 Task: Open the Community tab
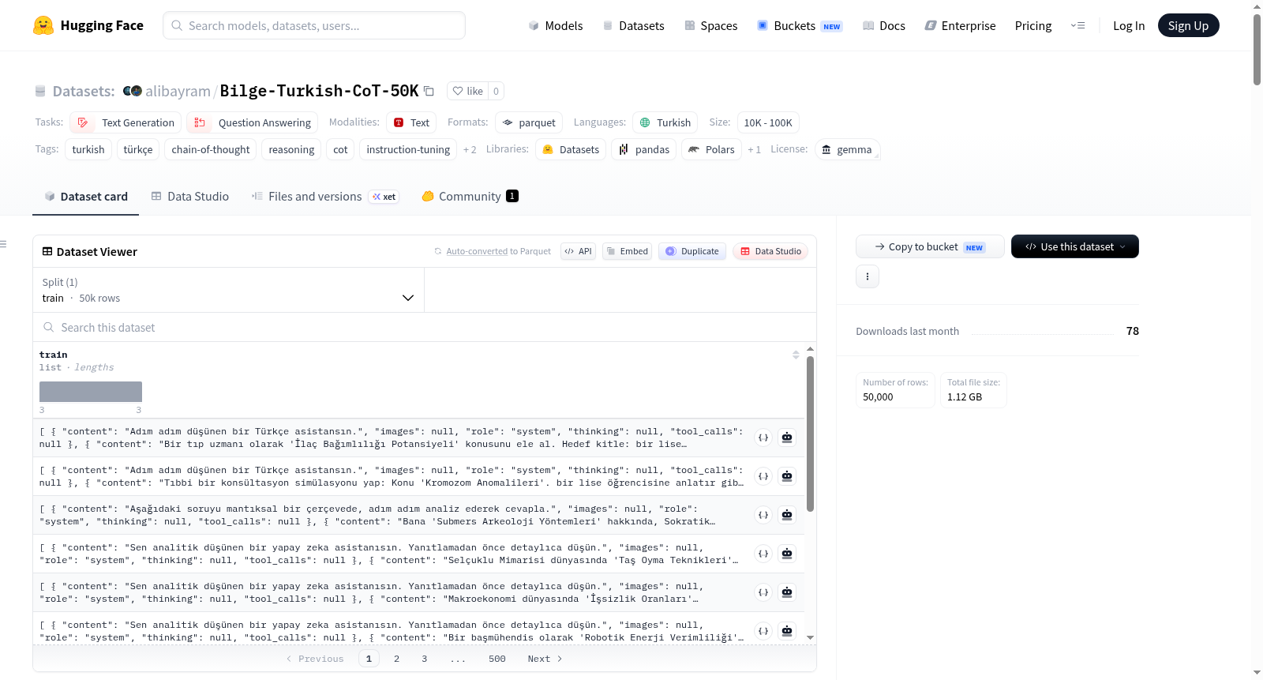point(470,196)
